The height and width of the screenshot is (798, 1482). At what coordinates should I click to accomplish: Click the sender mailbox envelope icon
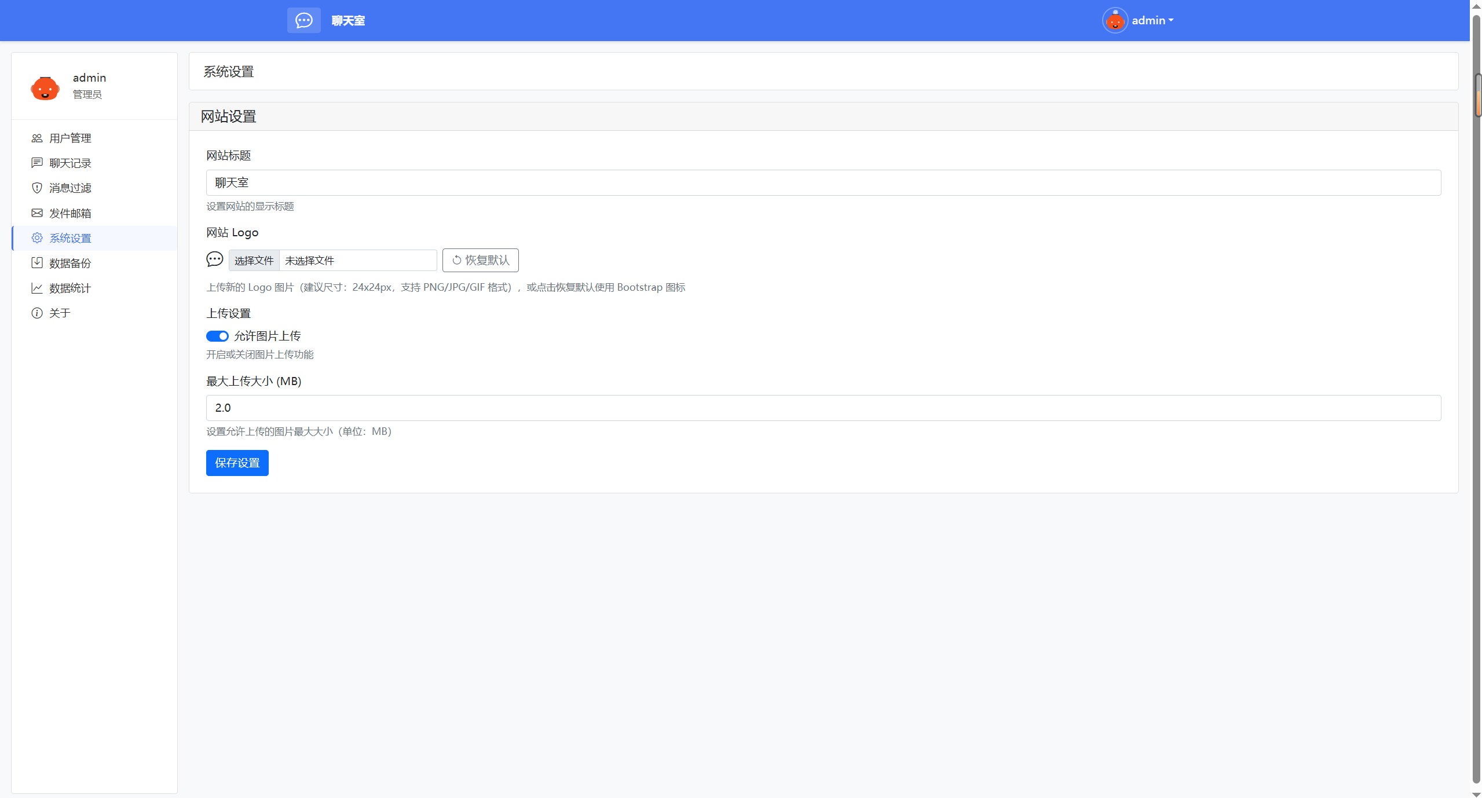click(37, 213)
